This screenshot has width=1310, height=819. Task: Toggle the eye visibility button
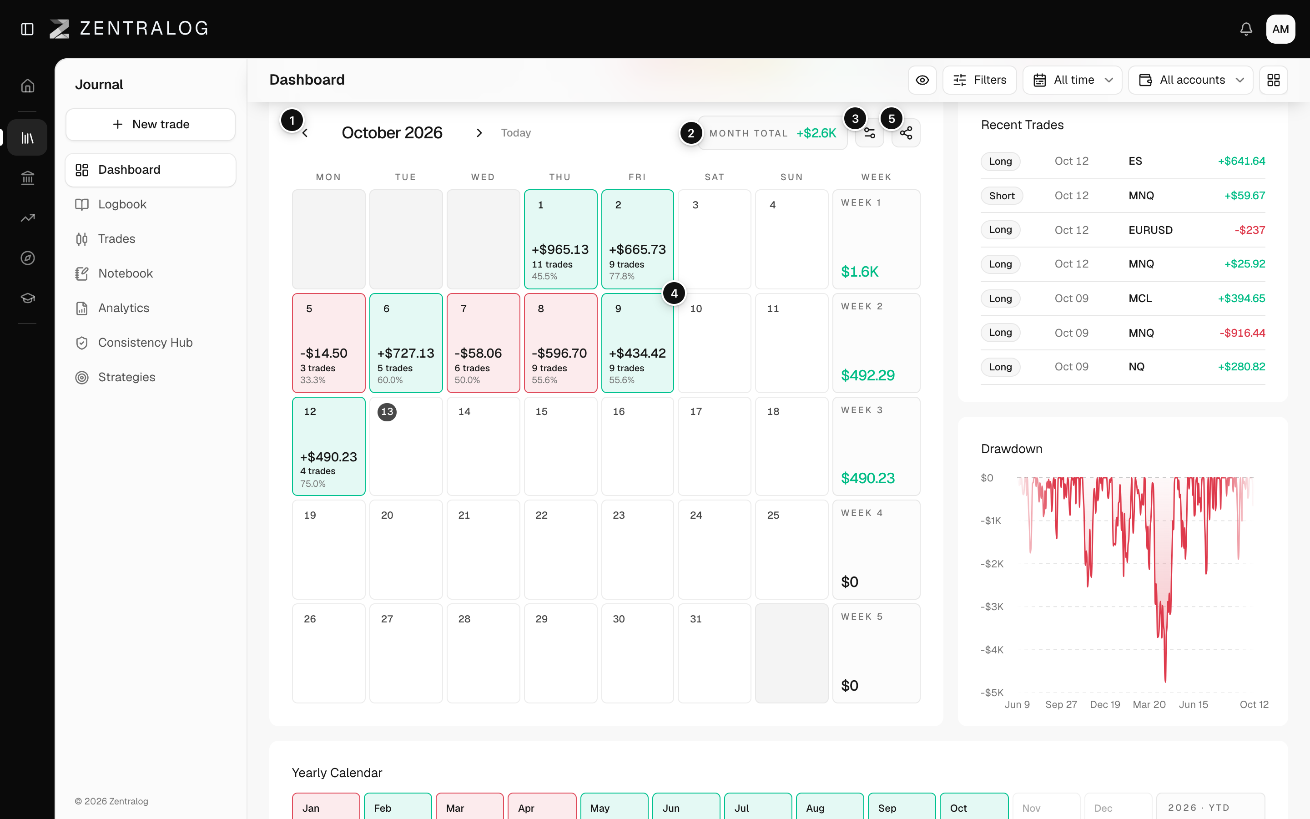[922, 80]
